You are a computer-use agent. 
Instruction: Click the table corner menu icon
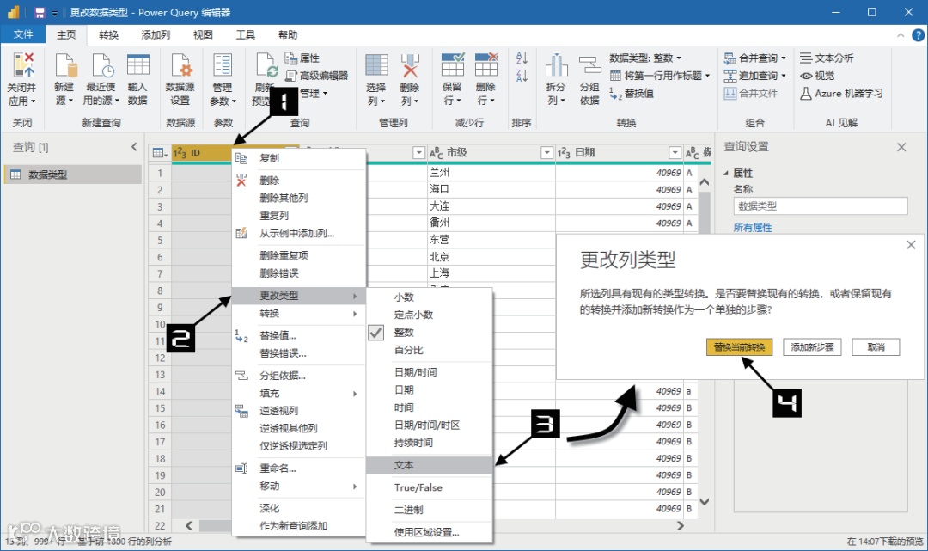click(160, 153)
